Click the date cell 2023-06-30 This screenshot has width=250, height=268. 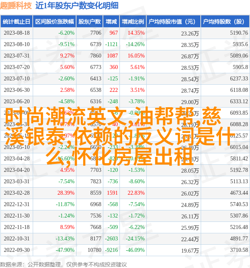(17, 90)
